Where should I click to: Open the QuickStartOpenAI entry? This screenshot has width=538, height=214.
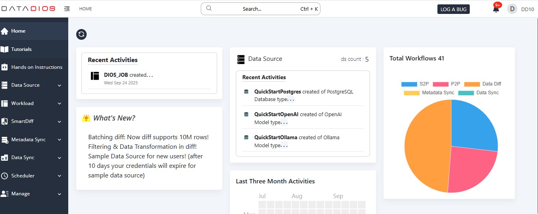[x=303, y=118]
